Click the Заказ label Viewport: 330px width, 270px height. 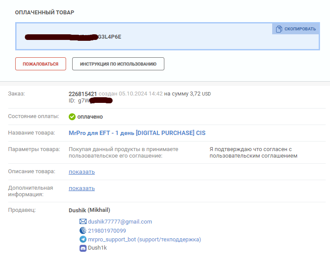click(17, 94)
